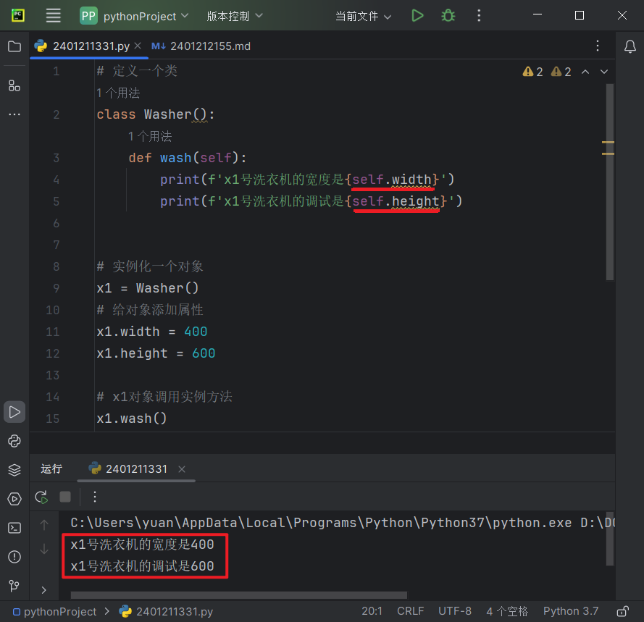Screen dimensions: 644x622
Task: Open the Structure tool window
Action: 14,85
